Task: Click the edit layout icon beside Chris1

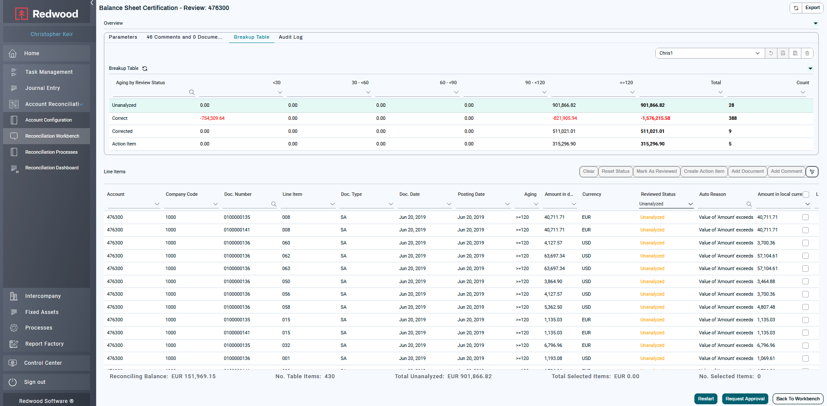Action: [795, 53]
